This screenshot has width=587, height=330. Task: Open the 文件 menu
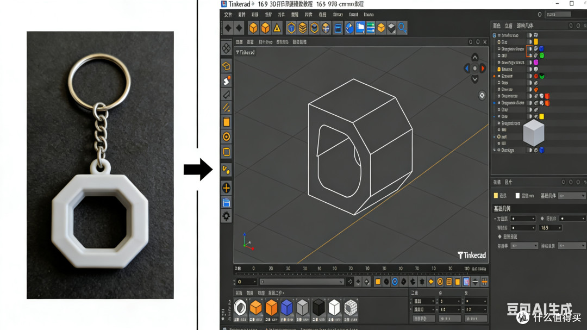(228, 15)
